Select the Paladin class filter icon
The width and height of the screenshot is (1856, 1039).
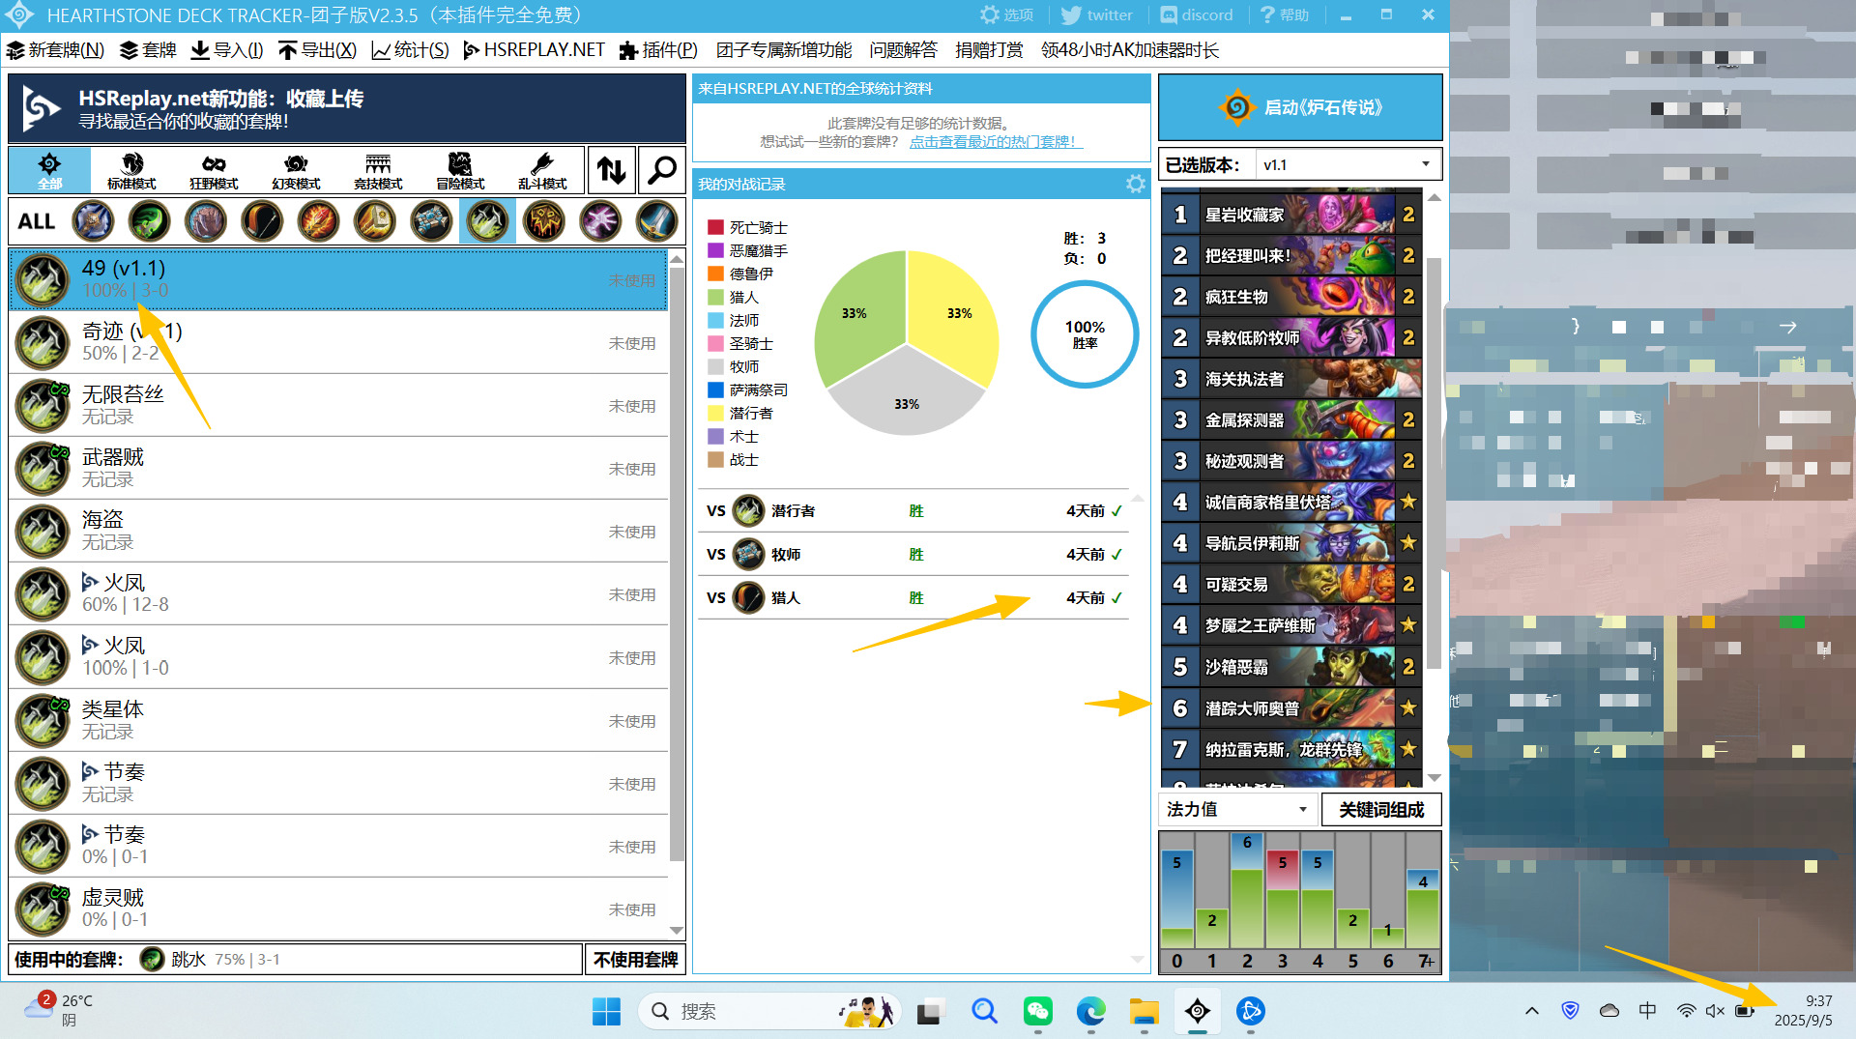pos(374,221)
